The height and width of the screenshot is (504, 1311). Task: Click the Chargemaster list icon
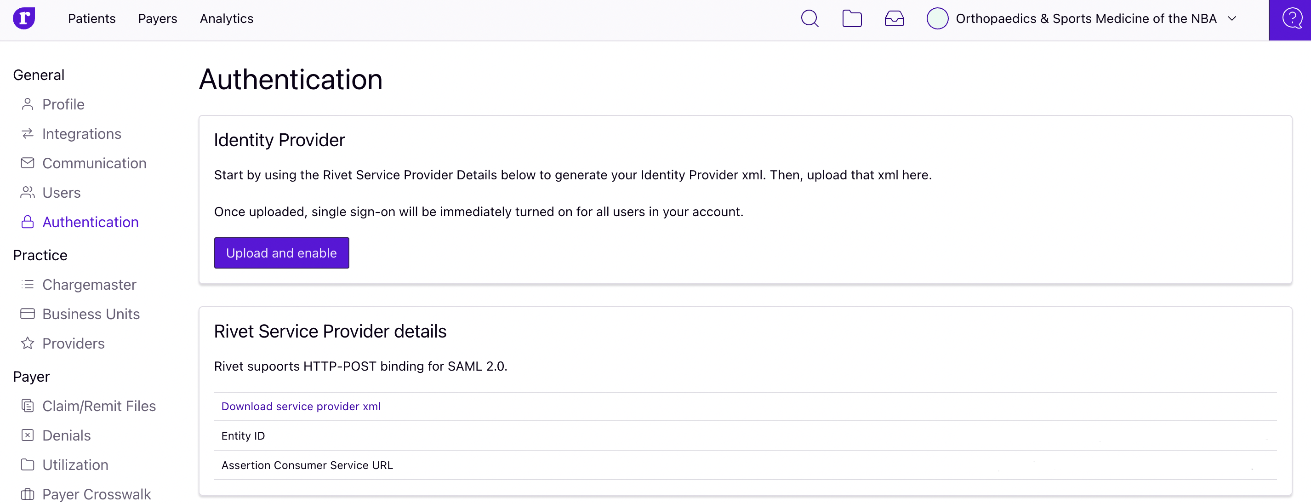click(x=28, y=285)
